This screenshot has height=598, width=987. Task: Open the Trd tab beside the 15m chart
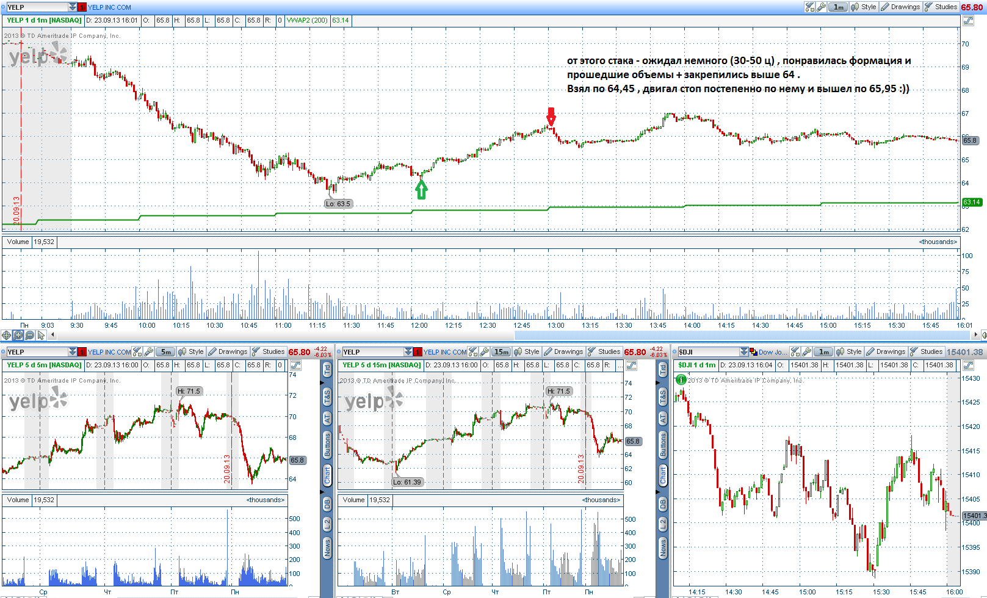tap(663, 370)
